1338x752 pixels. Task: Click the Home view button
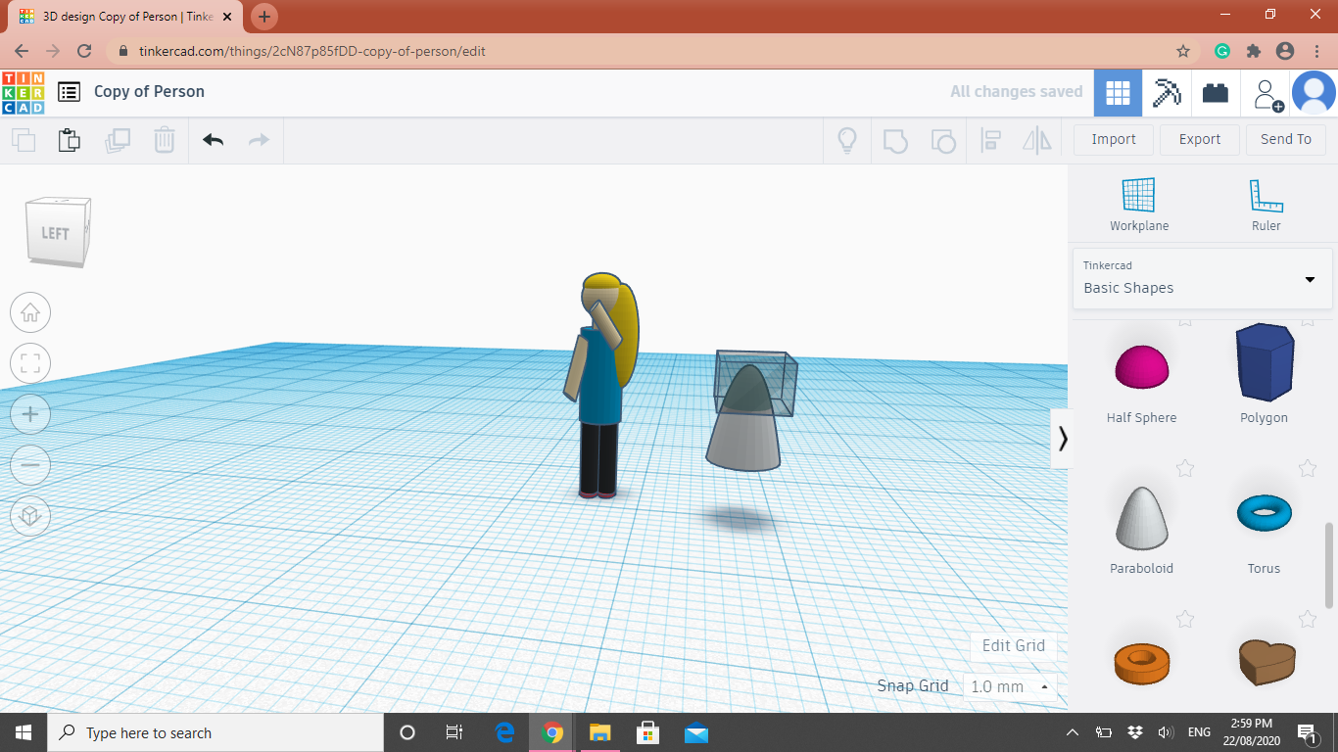coord(30,313)
